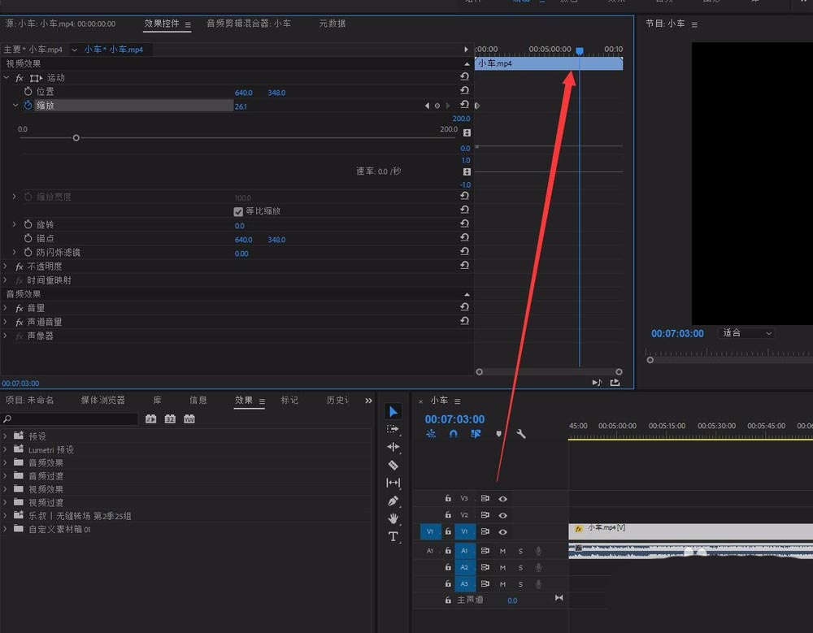This screenshot has width=813, height=633.
Task: Reset the 不透明度 opacity effect
Action: click(464, 266)
